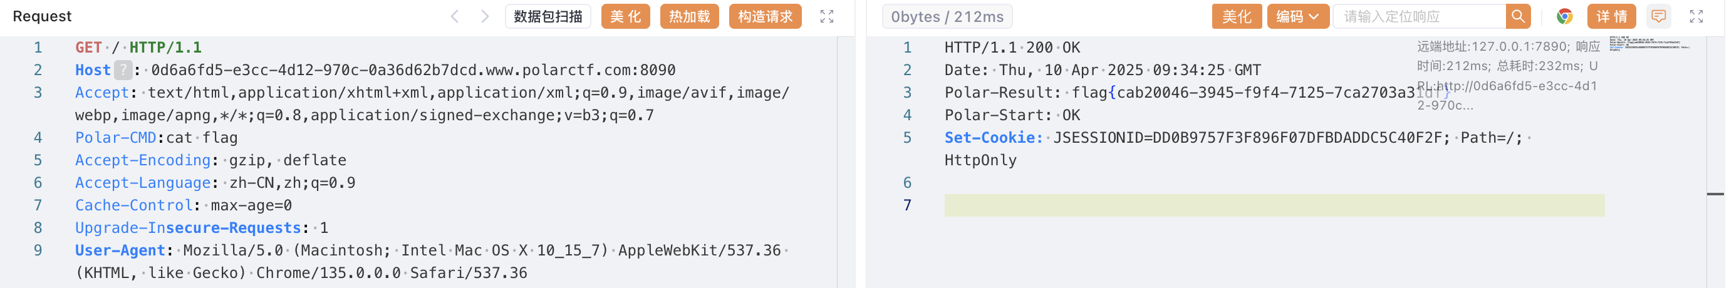Expand the Request panel fullscreen
The image size is (1729, 288).
point(826,16)
